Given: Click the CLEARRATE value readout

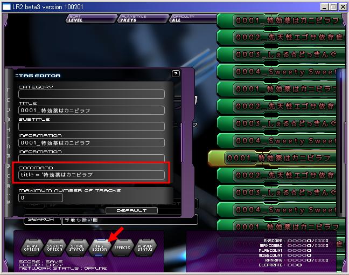Looking at the screenshot, I should pos(295,265).
